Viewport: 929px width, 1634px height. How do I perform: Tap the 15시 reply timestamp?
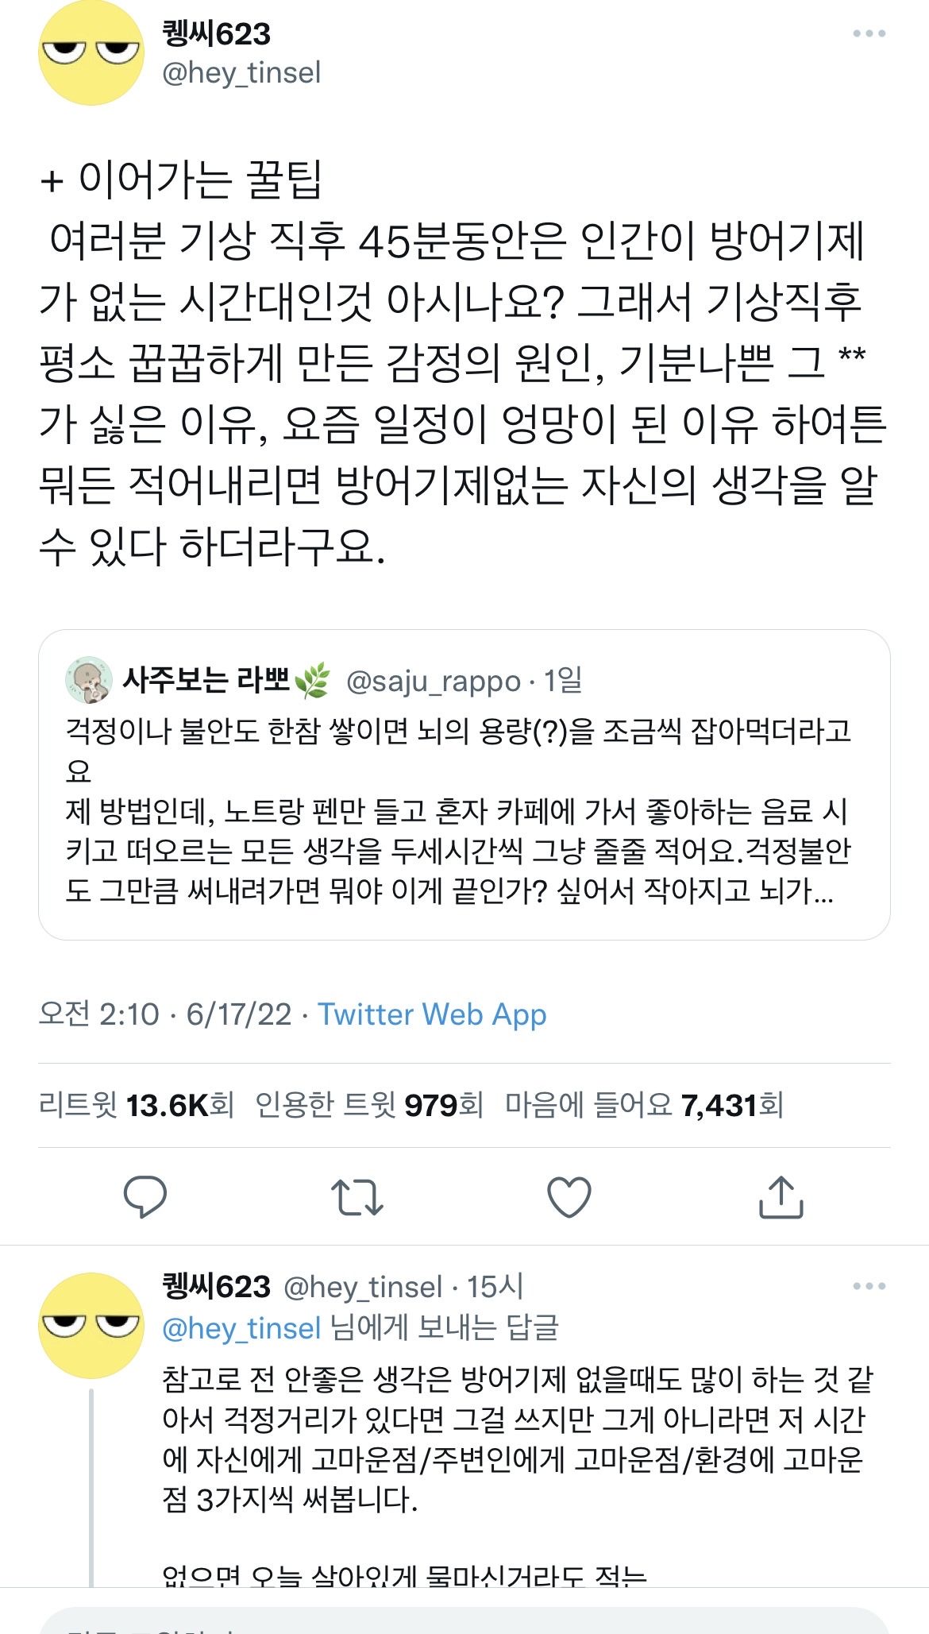[495, 1287]
